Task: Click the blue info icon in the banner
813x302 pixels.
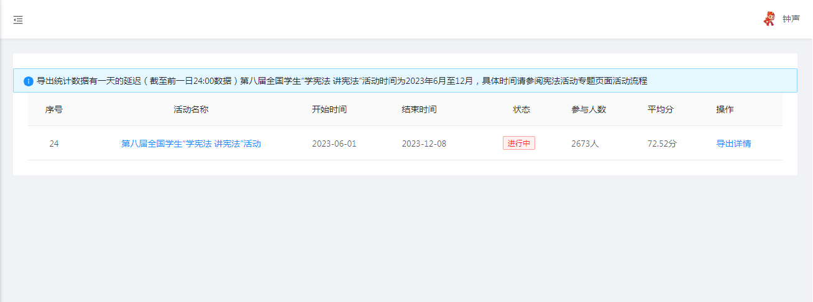Action: point(29,81)
